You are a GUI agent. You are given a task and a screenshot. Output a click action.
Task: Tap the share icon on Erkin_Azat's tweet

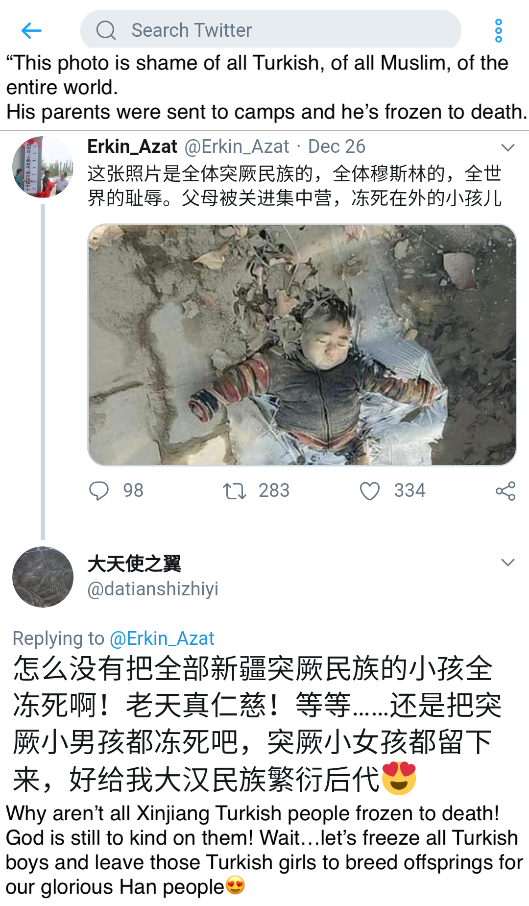coord(505,490)
